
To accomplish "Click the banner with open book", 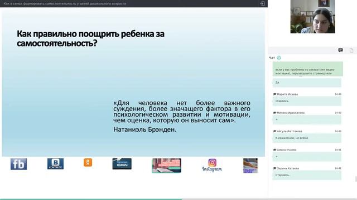I will 167,166.
